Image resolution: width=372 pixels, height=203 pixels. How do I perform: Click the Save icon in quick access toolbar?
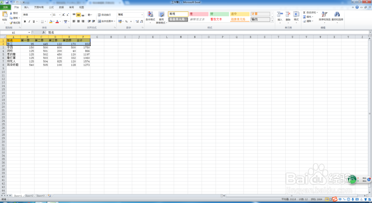tap(7, 2)
